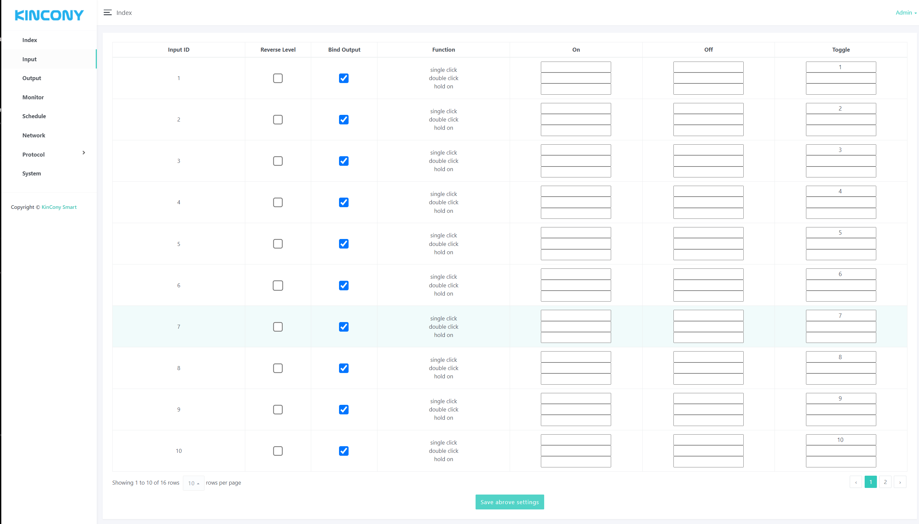Click input 1 single click On field
Image resolution: width=919 pixels, height=524 pixels.
coord(576,67)
